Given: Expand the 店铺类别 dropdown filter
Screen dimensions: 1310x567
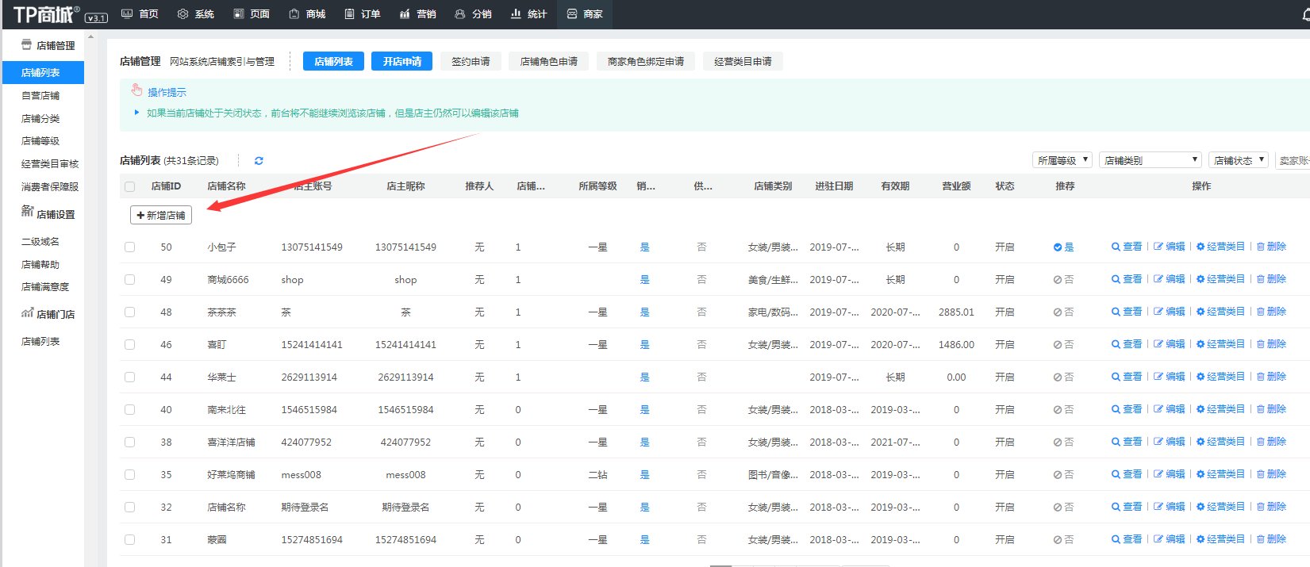Looking at the screenshot, I should [1151, 160].
